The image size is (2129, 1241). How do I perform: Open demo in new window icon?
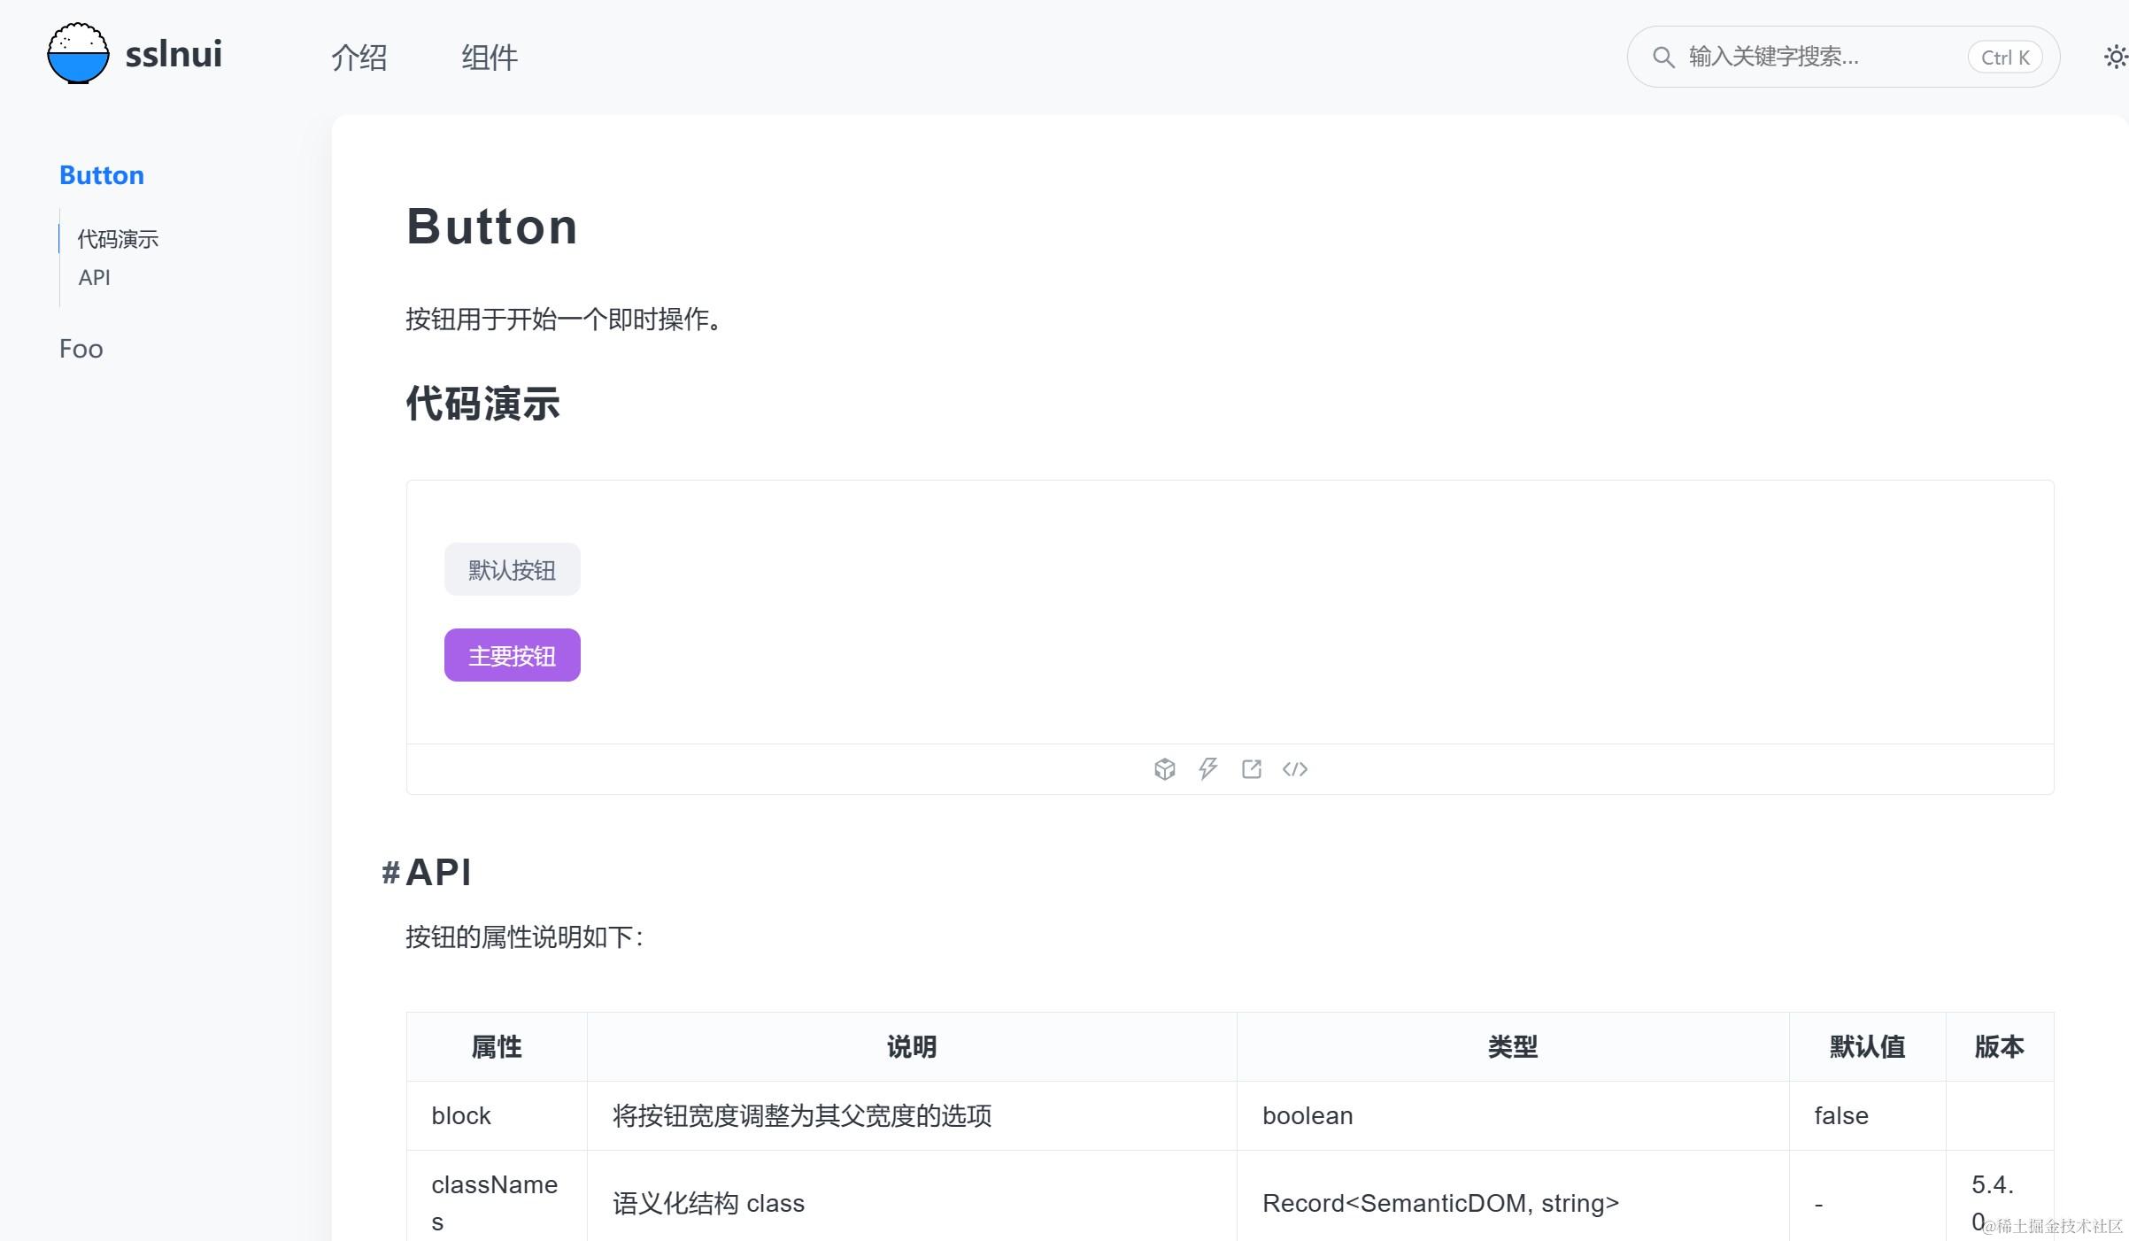1251,769
